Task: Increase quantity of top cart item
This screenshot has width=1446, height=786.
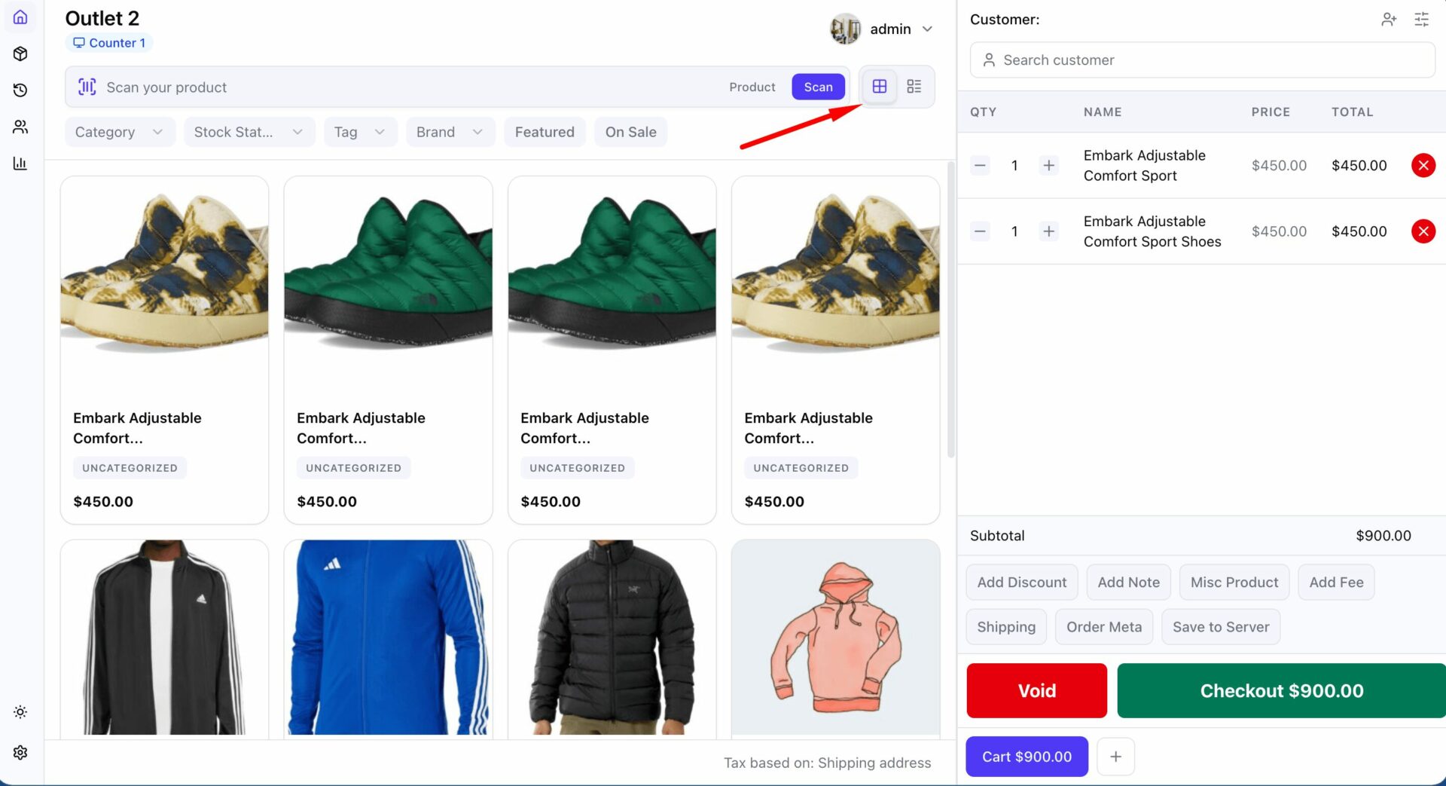Action: click(1048, 165)
